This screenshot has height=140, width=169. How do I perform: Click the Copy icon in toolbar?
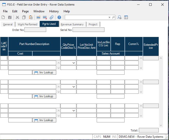click(24, 17)
